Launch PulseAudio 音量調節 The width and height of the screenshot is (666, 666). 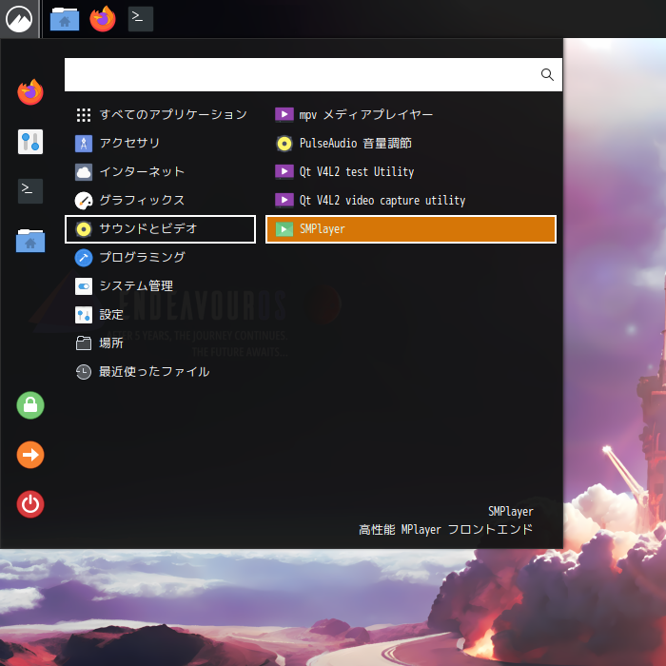click(x=411, y=143)
